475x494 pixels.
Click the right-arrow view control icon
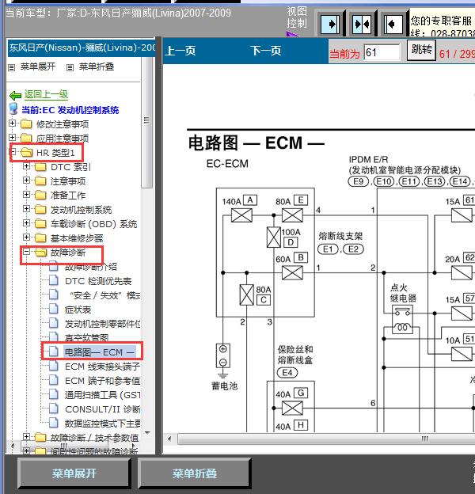[329, 24]
